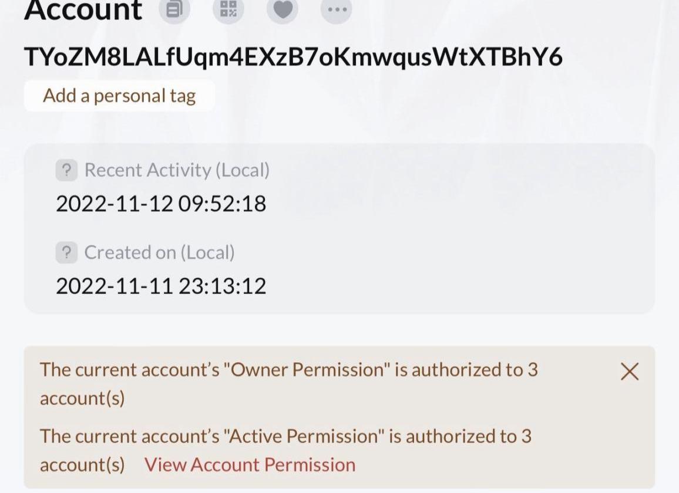Dismiss the permission notice with the X
Viewport: 679px width, 493px height.
tap(629, 372)
